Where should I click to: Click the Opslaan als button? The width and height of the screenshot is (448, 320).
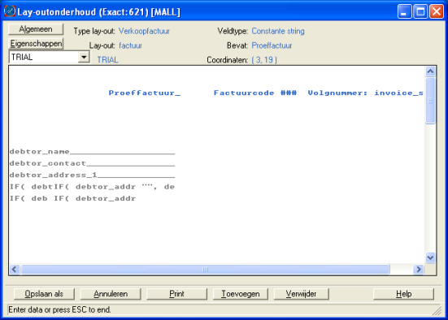tap(44, 294)
